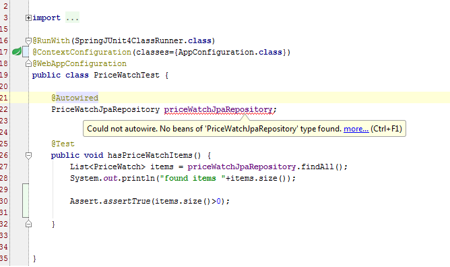This screenshot has width=450, height=267.
Task: Click the folded '...' import placeholder
Action: point(72,18)
